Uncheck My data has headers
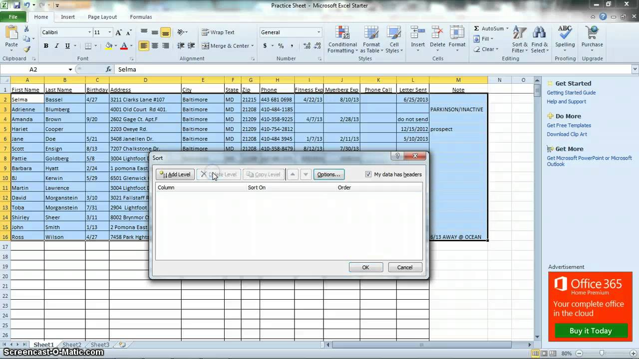Screen dimensions: 639x359 point(368,174)
